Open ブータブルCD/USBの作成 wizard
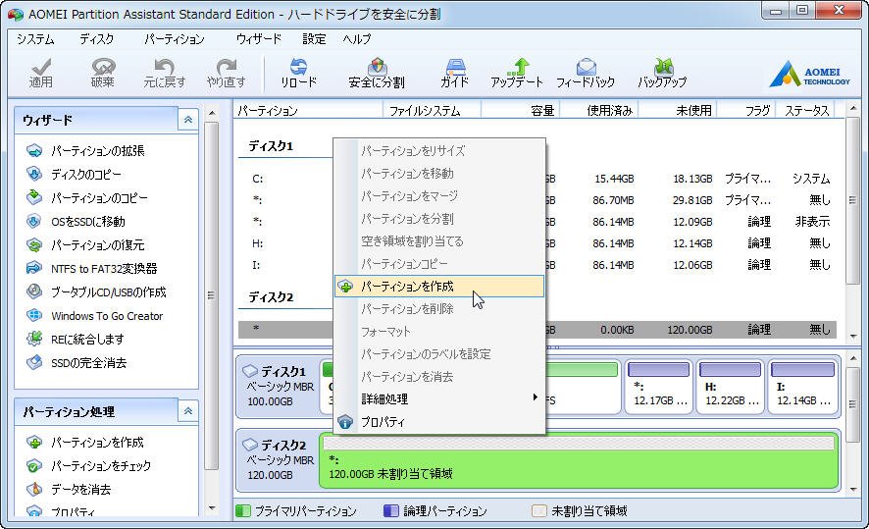 coord(96,292)
